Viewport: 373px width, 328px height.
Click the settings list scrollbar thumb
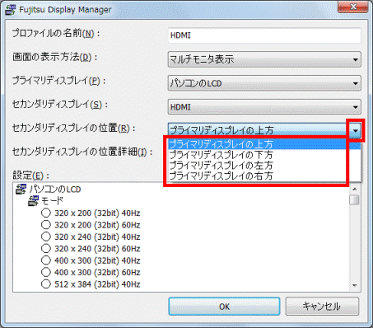354,199
